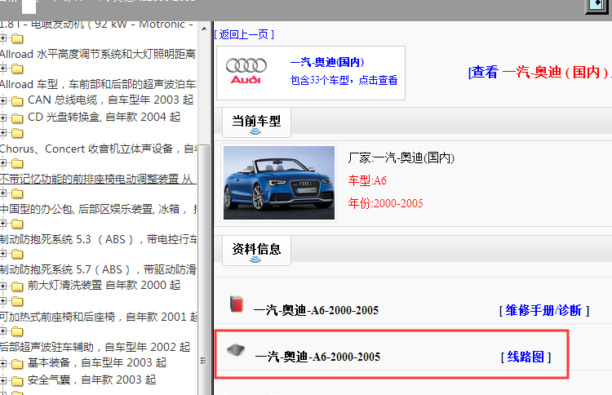
Task: Click the tree panel scrollbar up arrow
Action: click(204, 29)
